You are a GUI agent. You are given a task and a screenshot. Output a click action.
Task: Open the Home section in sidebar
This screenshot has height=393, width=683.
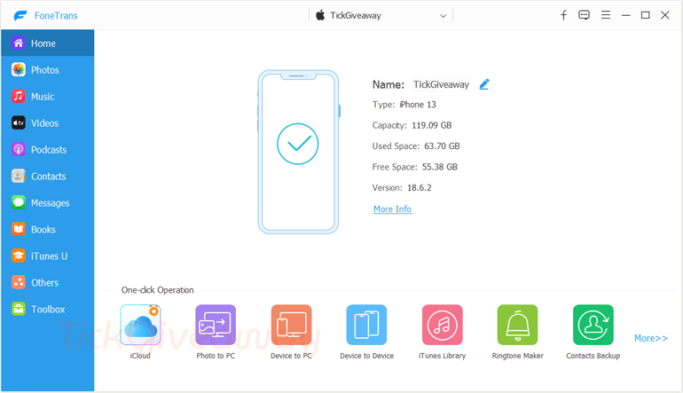tap(47, 43)
